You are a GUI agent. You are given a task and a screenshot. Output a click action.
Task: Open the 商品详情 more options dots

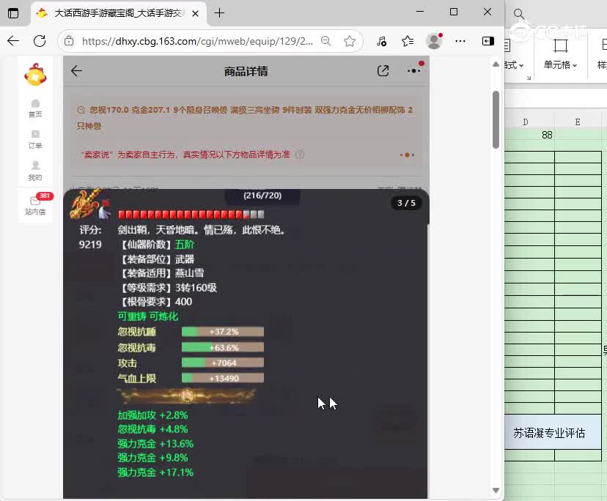click(x=413, y=71)
